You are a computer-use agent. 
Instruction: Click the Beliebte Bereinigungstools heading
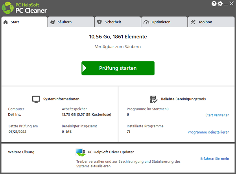click(183, 99)
